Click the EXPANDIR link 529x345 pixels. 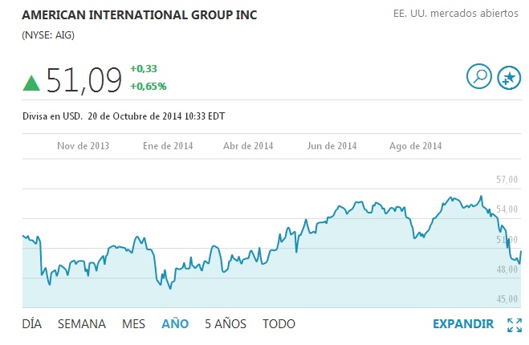point(463,324)
